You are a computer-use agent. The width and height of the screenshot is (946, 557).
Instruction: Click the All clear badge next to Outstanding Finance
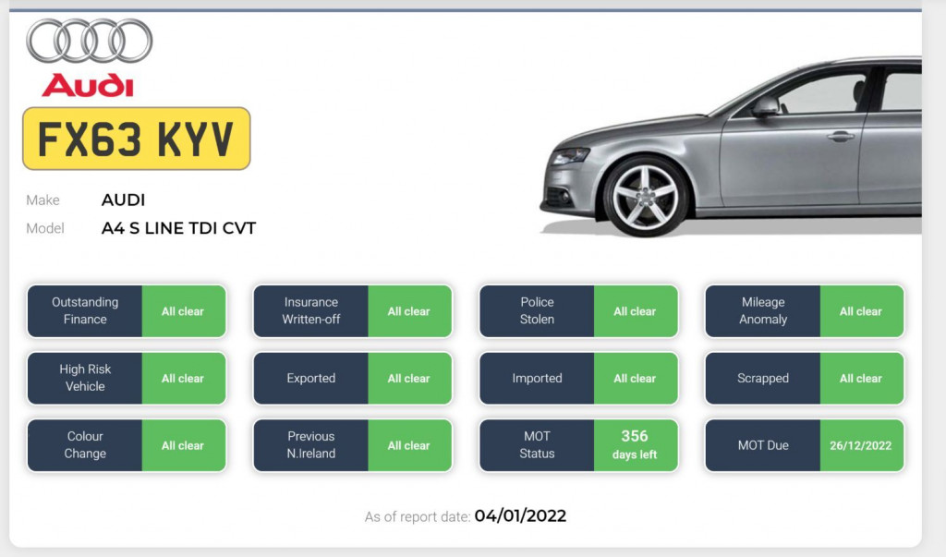point(183,311)
